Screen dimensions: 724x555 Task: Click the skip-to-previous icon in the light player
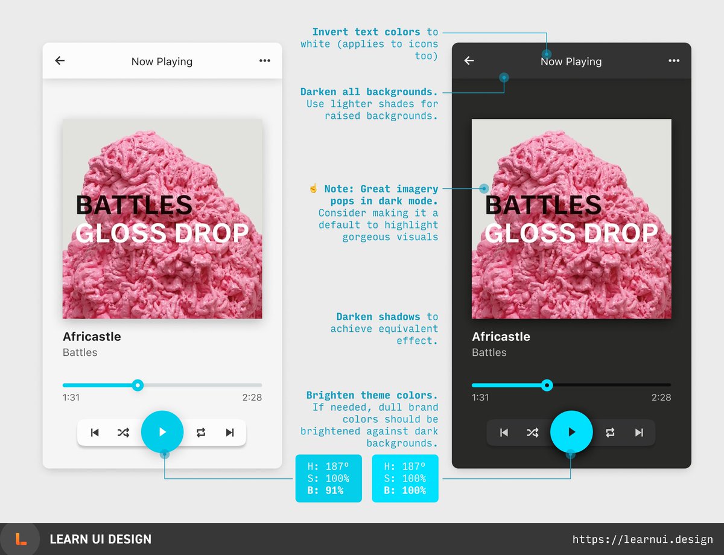pos(95,432)
